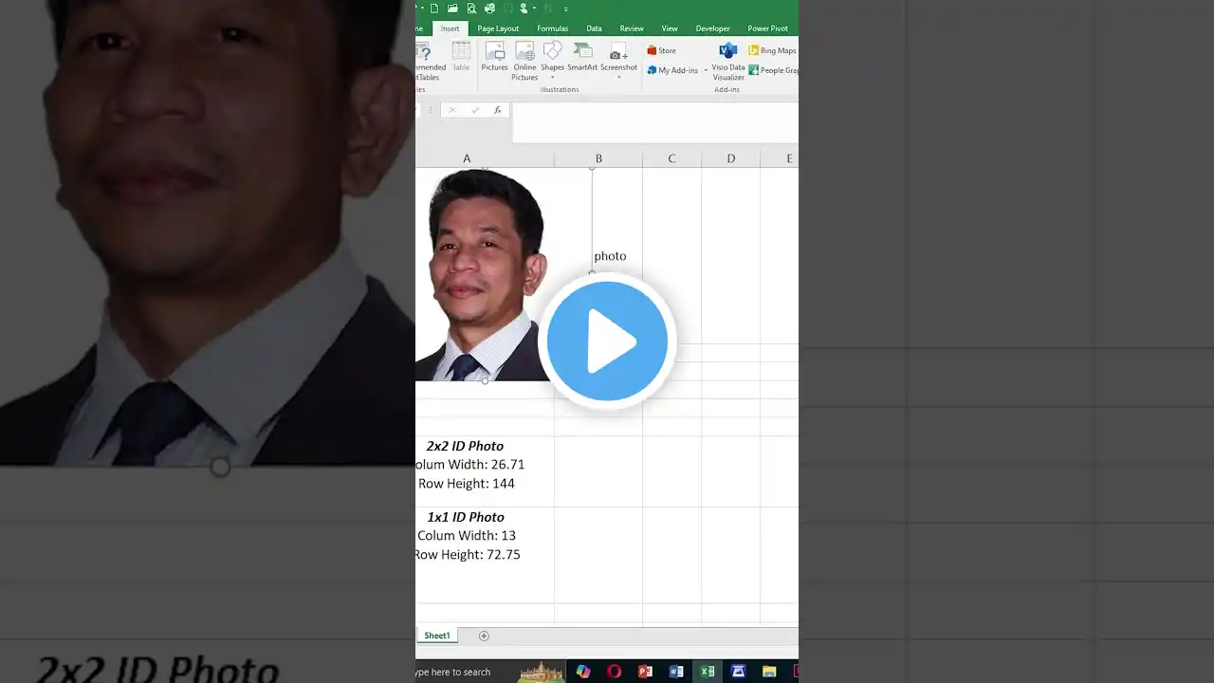Click the Insert Function fx icon
This screenshot has height=683, width=1214.
(497, 110)
